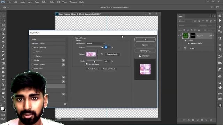Viewport: 223px width, 125px height.
Task: Click the Snap to Origin button
Action: (x=112, y=54)
